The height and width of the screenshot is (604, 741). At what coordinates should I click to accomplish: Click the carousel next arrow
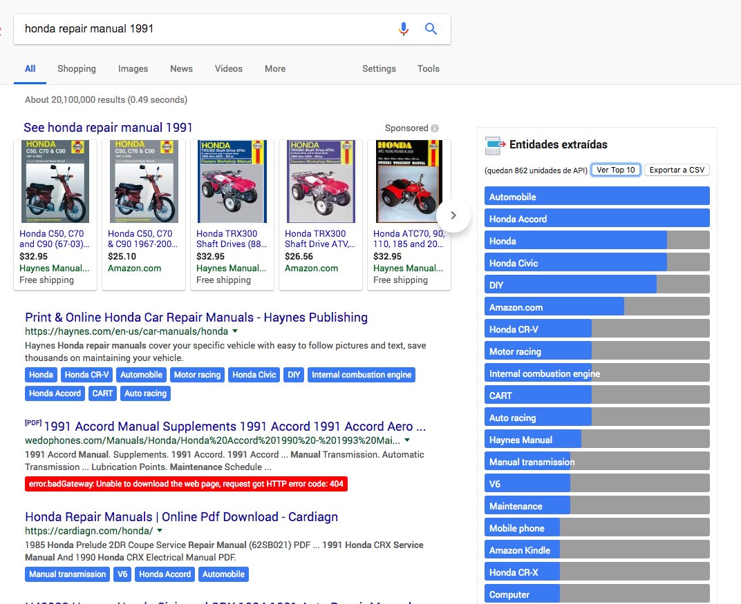pyautogui.click(x=453, y=215)
